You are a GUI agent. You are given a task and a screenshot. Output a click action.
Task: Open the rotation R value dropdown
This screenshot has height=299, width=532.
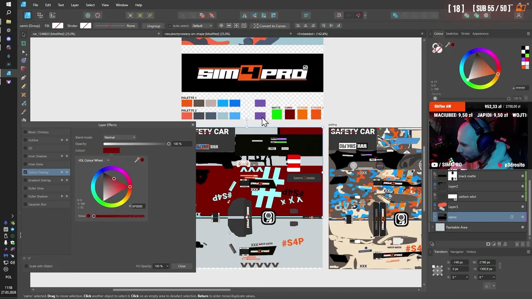(467, 277)
